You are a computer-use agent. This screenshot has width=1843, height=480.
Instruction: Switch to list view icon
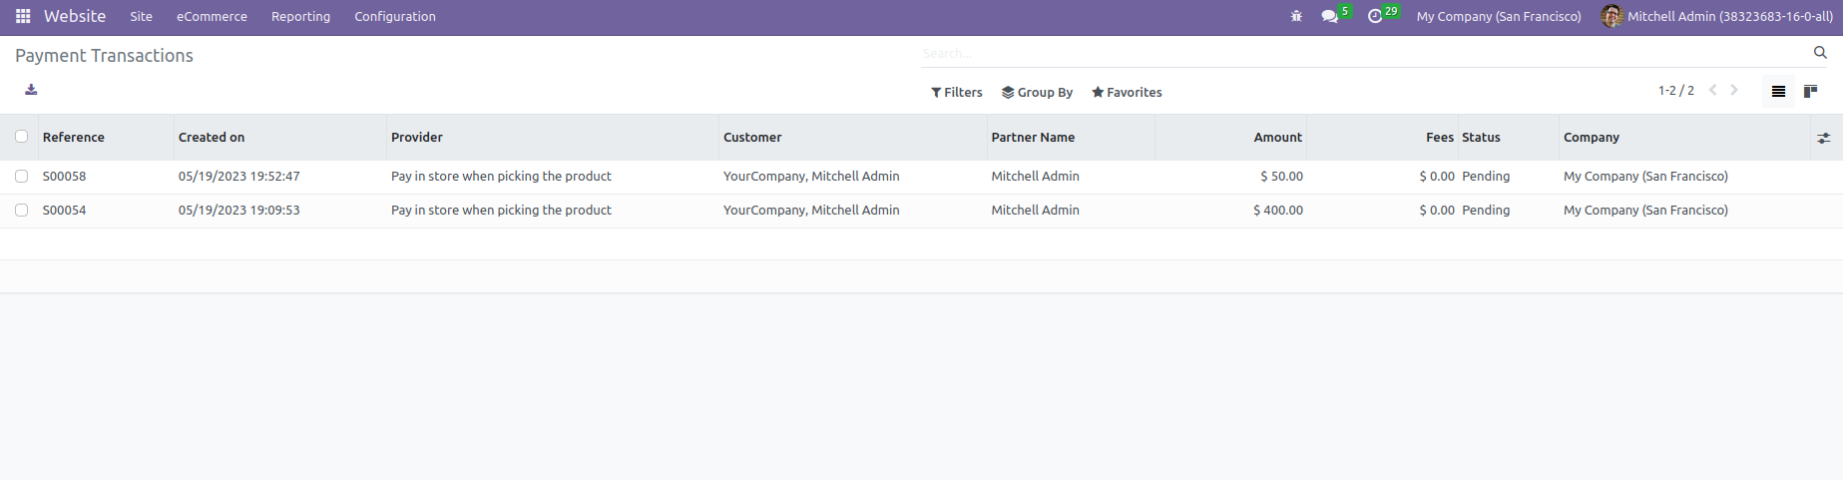(1778, 92)
